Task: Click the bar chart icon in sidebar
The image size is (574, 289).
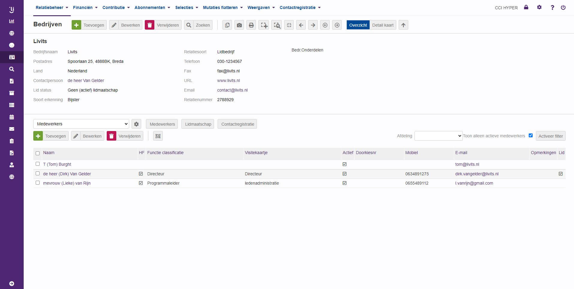Action: [x=12, y=21]
